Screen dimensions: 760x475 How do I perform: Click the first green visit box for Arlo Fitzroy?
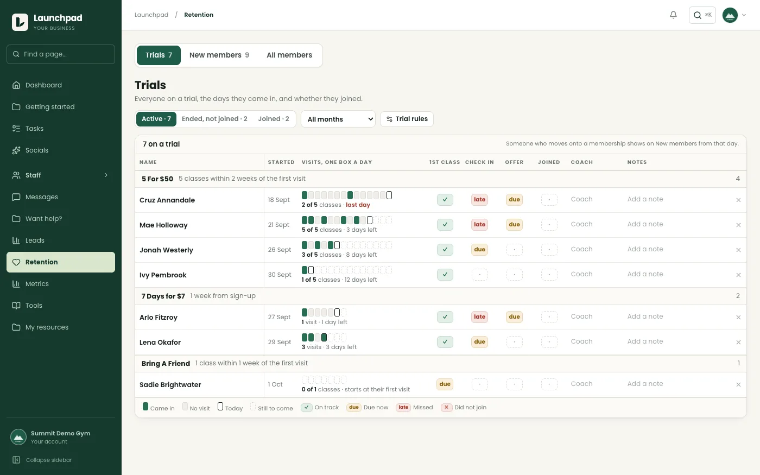pos(305,313)
